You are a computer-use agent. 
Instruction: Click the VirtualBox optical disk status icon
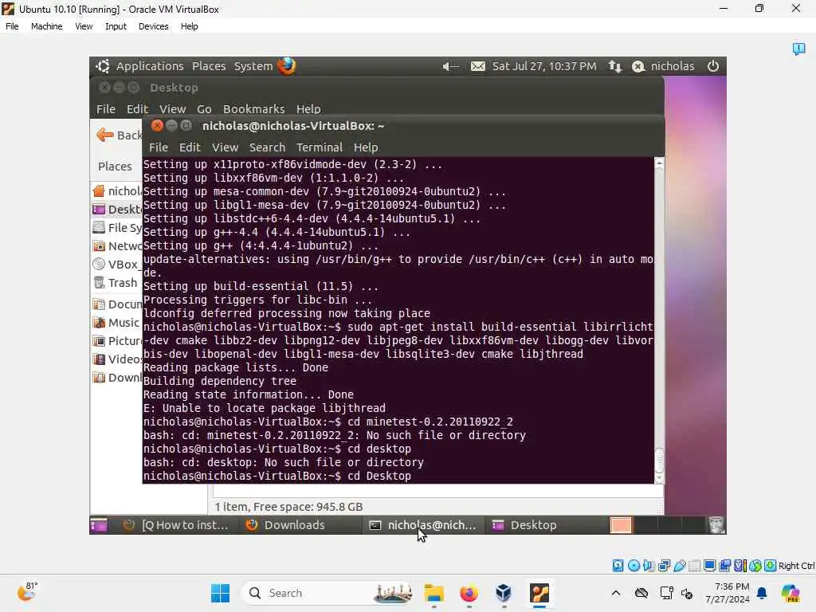click(634, 566)
